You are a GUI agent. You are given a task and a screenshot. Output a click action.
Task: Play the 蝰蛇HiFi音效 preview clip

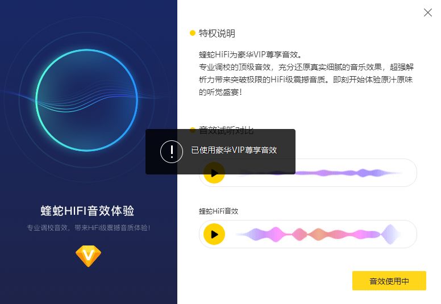[x=214, y=234]
